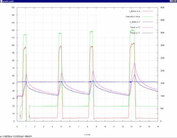Maximize the gnuplot graph window
The image size is (177, 138).
(x=173, y=1)
